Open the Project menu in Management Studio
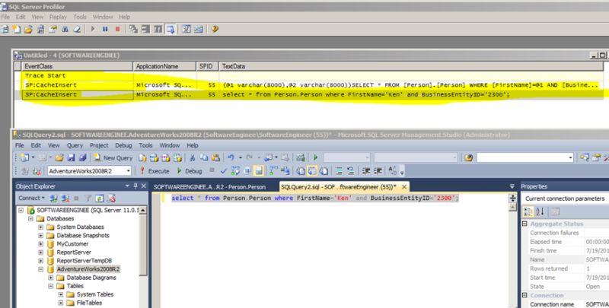Screen dimensions: 609x308 tap(99, 145)
